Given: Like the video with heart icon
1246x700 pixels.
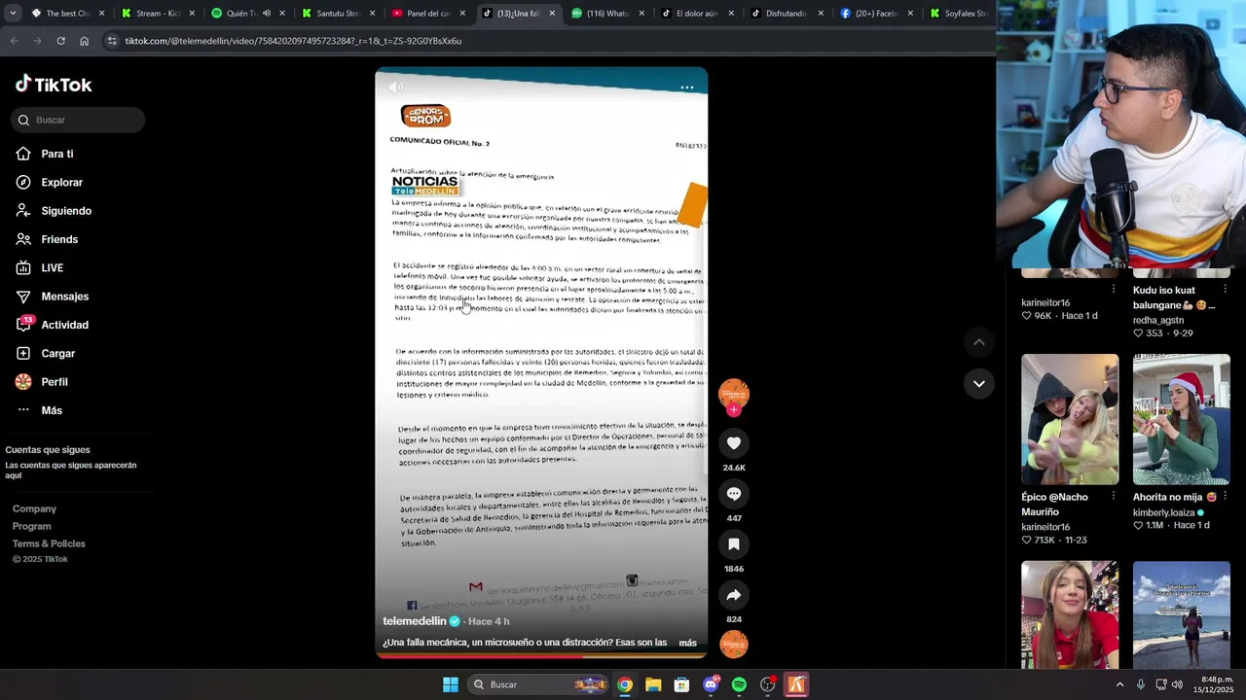Looking at the screenshot, I should click(x=734, y=443).
